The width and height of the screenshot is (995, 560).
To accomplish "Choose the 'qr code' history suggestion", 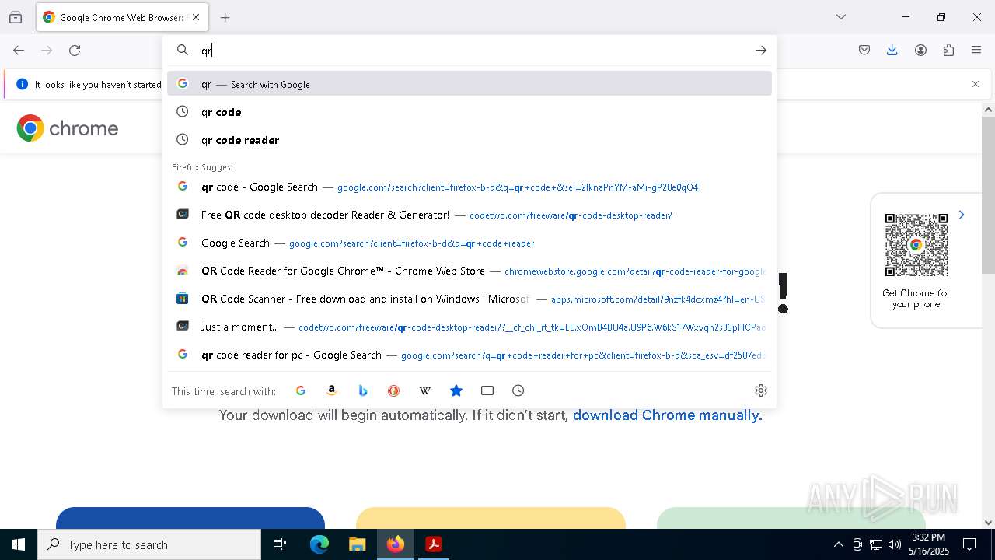I will point(470,112).
